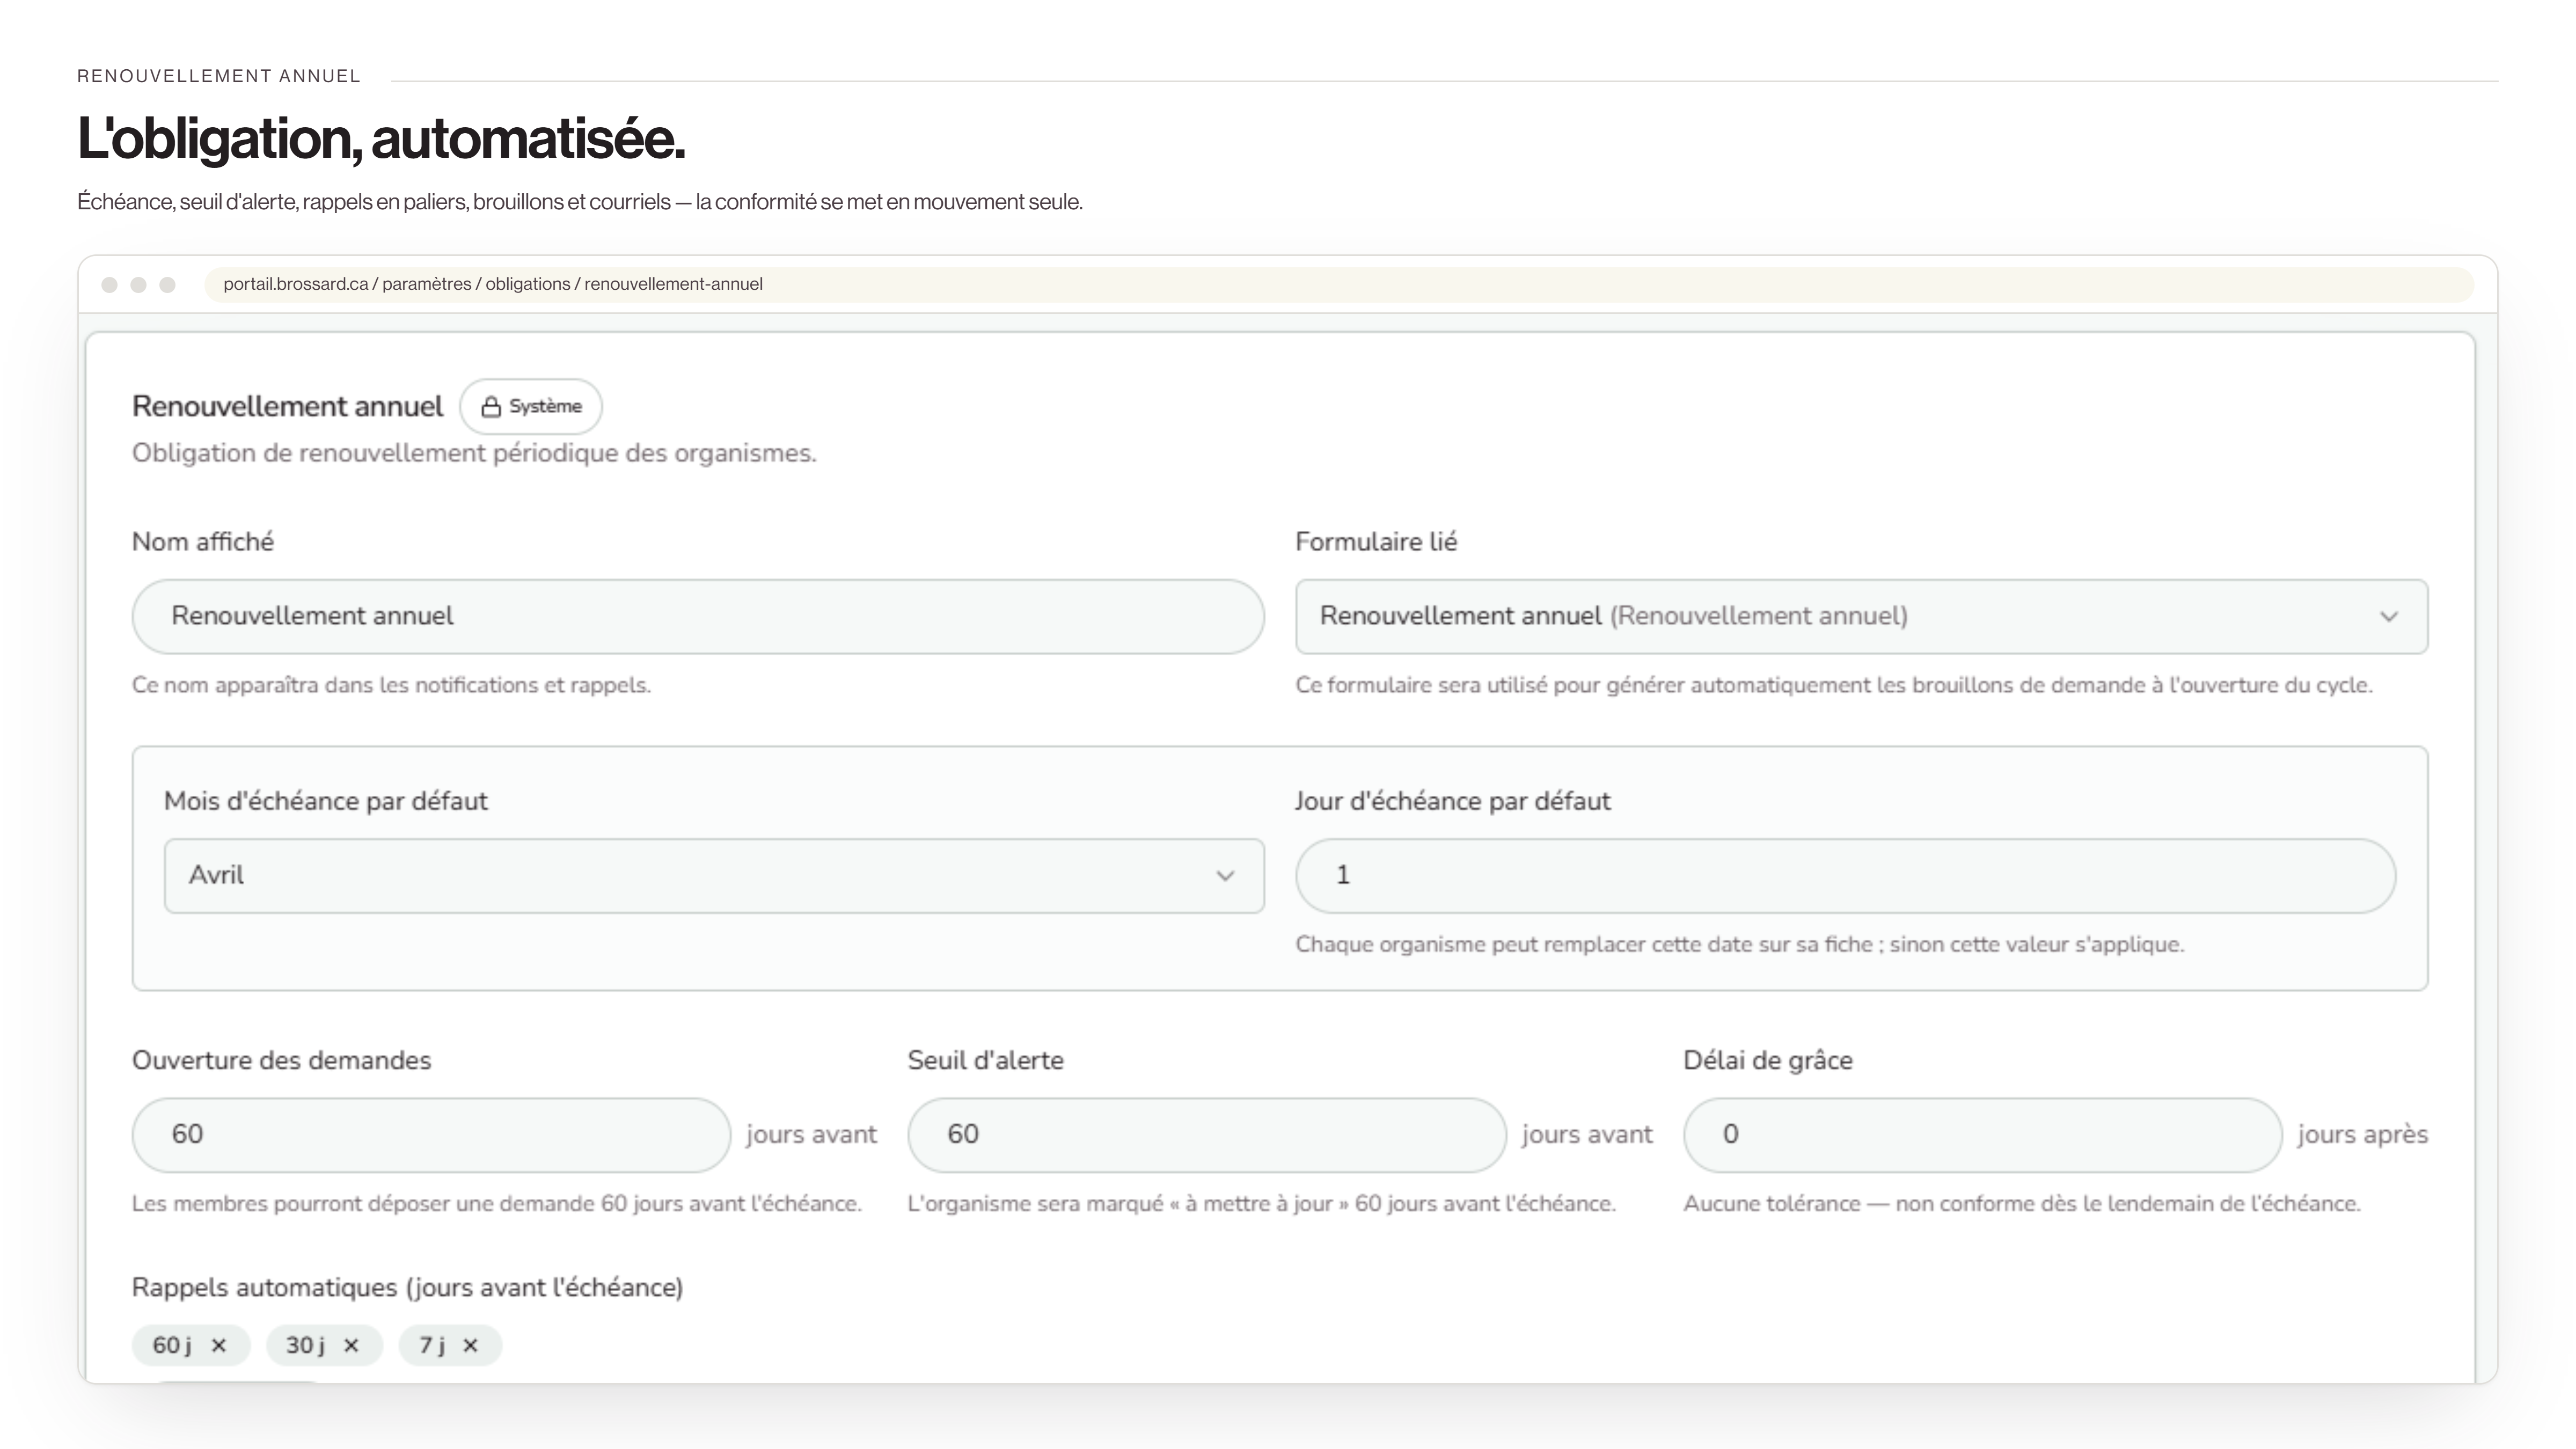Click the Seuil d'alerte days field
This screenshot has width=2576, height=1449.
pos(1207,1134)
